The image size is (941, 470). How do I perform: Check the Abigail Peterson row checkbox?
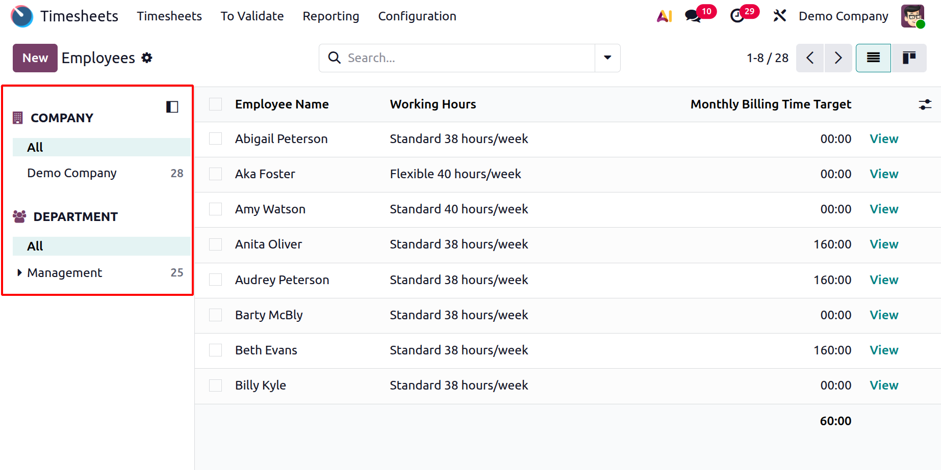coord(216,139)
